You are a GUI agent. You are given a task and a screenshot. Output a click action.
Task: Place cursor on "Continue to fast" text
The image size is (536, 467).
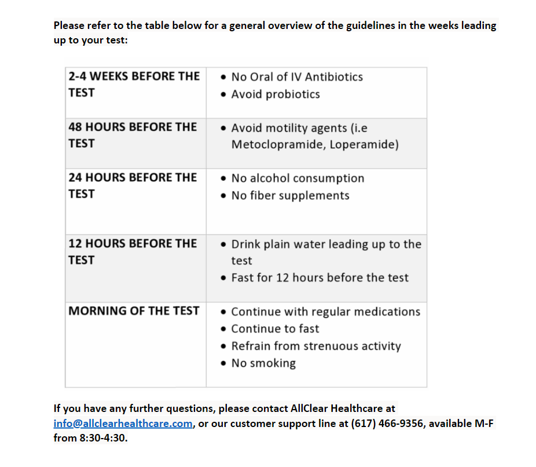tap(275, 329)
